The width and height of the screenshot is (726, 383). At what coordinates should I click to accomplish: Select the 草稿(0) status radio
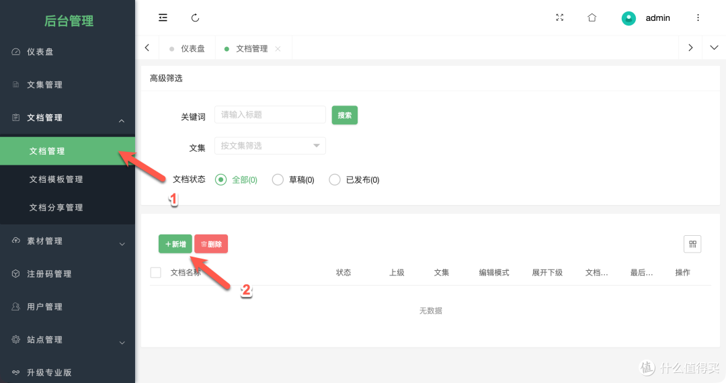click(278, 179)
